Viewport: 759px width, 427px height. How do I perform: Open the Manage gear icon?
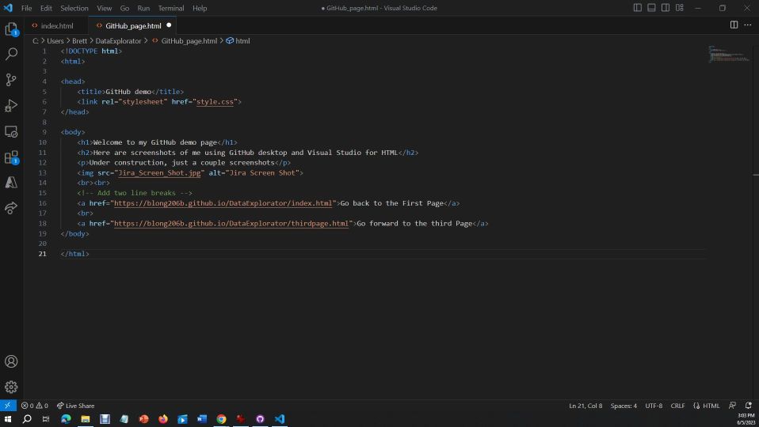coord(11,387)
